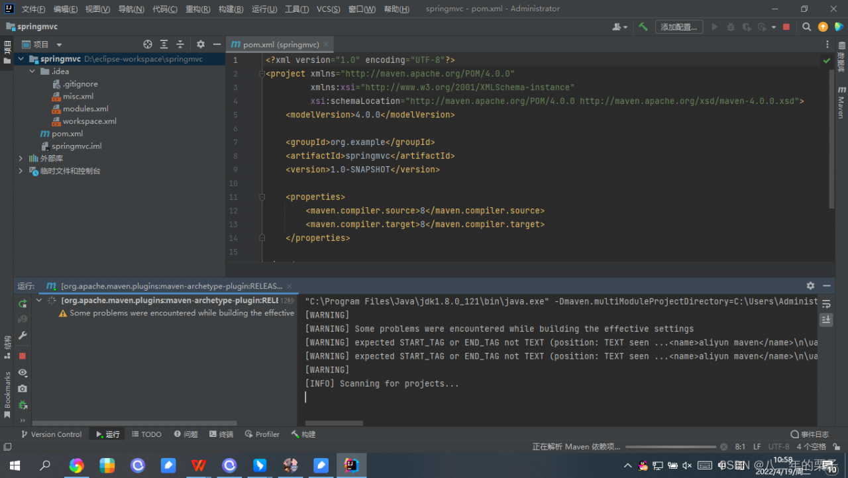The height and width of the screenshot is (478, 848).
Task: Open Search Everywhere magnifier icon
Action: click(x=806, y=27)
